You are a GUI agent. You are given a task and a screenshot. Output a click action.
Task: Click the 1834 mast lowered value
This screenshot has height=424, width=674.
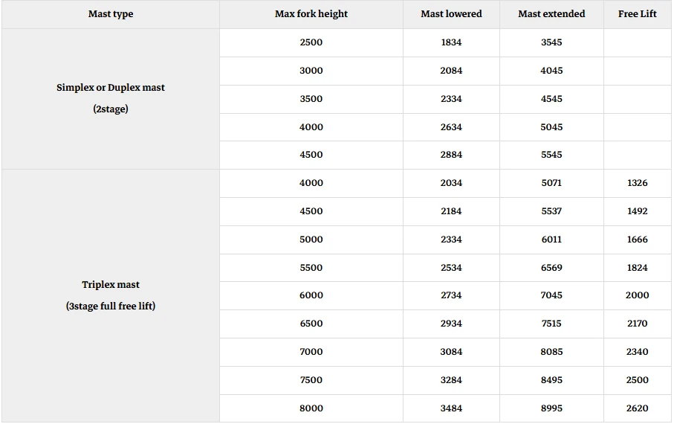tap(451, 42)
